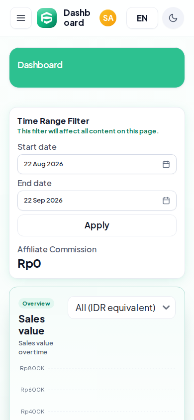
Task: Click the Dashboard title in the header bar
Action: [77, 18]
